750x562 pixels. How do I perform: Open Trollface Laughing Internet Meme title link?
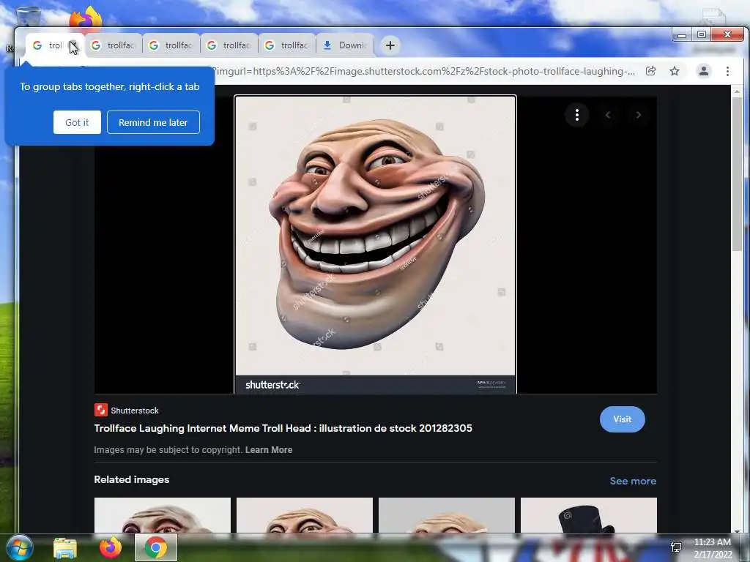[x=283, y=428]
